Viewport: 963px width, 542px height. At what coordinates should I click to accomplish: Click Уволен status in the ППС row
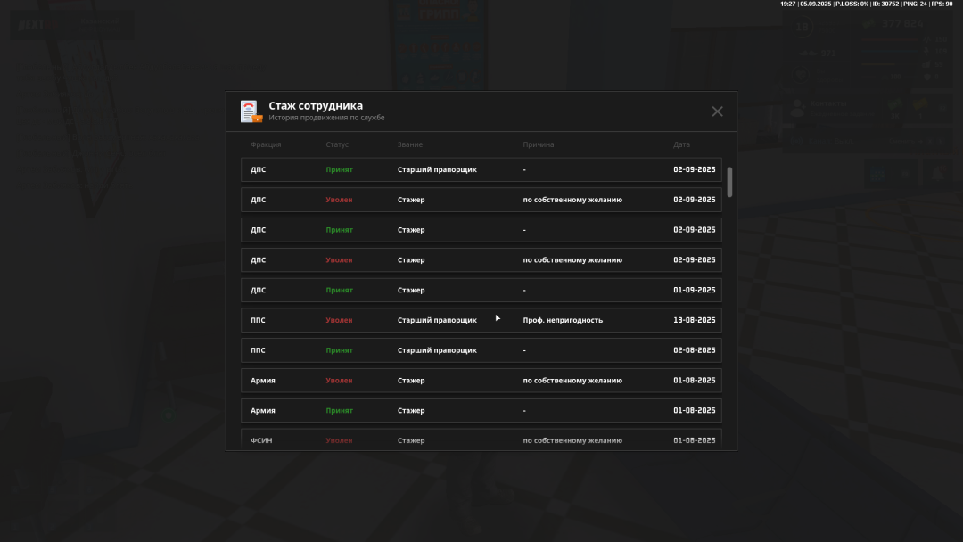pyautogui.click(x=339, y=320)
